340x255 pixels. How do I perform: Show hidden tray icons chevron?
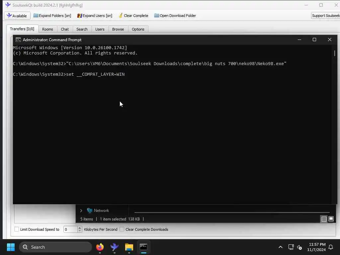coord(280,247)
